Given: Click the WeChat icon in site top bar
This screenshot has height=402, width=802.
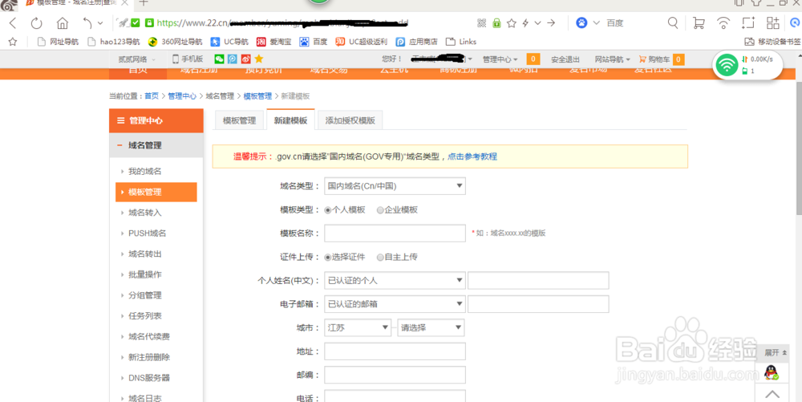Looking at the screenshot, I should 219,59.
